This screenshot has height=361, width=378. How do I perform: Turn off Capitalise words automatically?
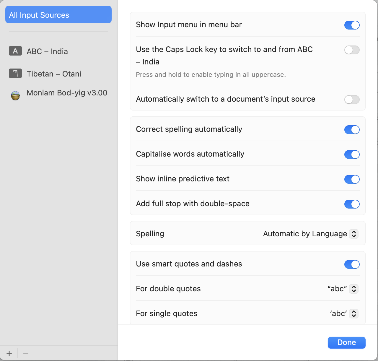[x=352, y=155]
